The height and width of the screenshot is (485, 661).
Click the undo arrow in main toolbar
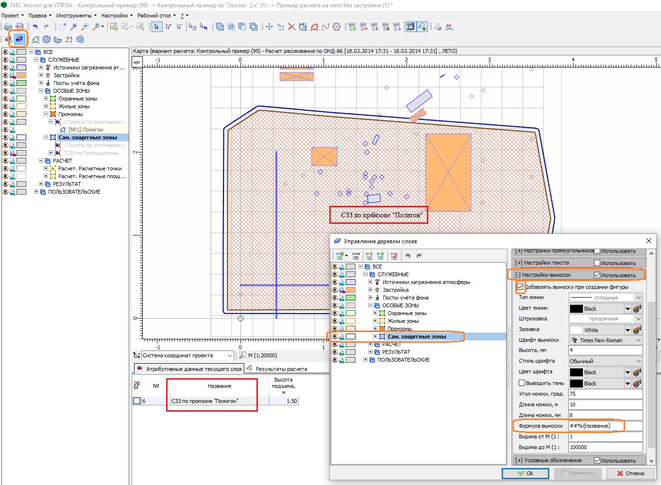[x=35, y=27]
